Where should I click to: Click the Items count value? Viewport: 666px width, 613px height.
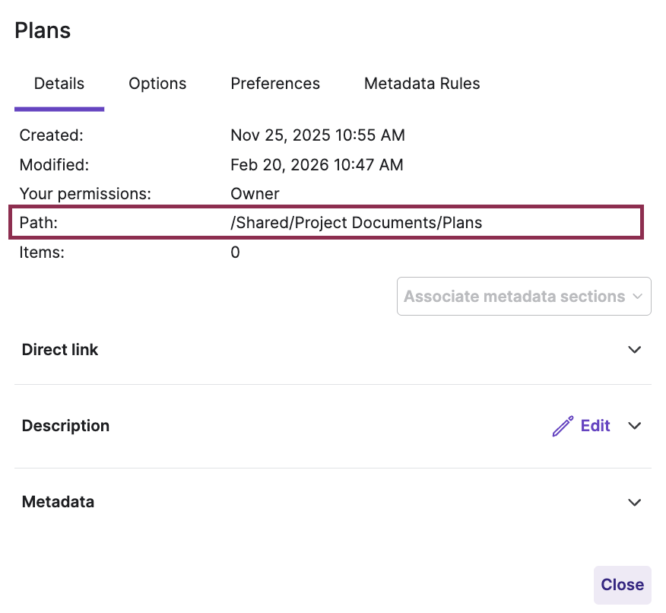[235, 252]
